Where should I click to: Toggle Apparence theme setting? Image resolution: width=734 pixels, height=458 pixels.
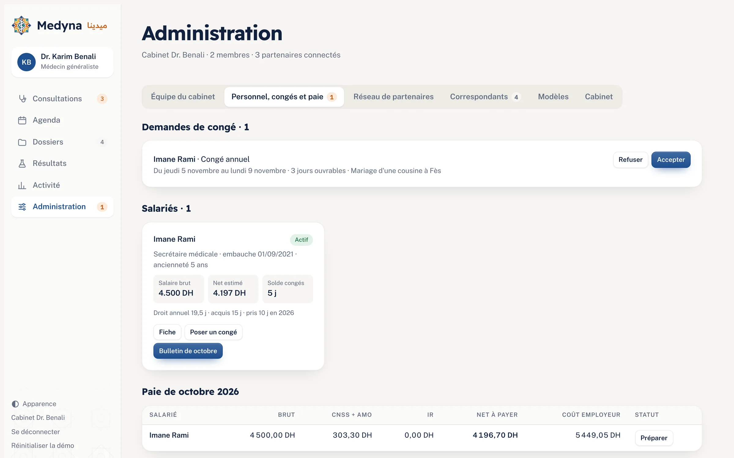point(34,404)
